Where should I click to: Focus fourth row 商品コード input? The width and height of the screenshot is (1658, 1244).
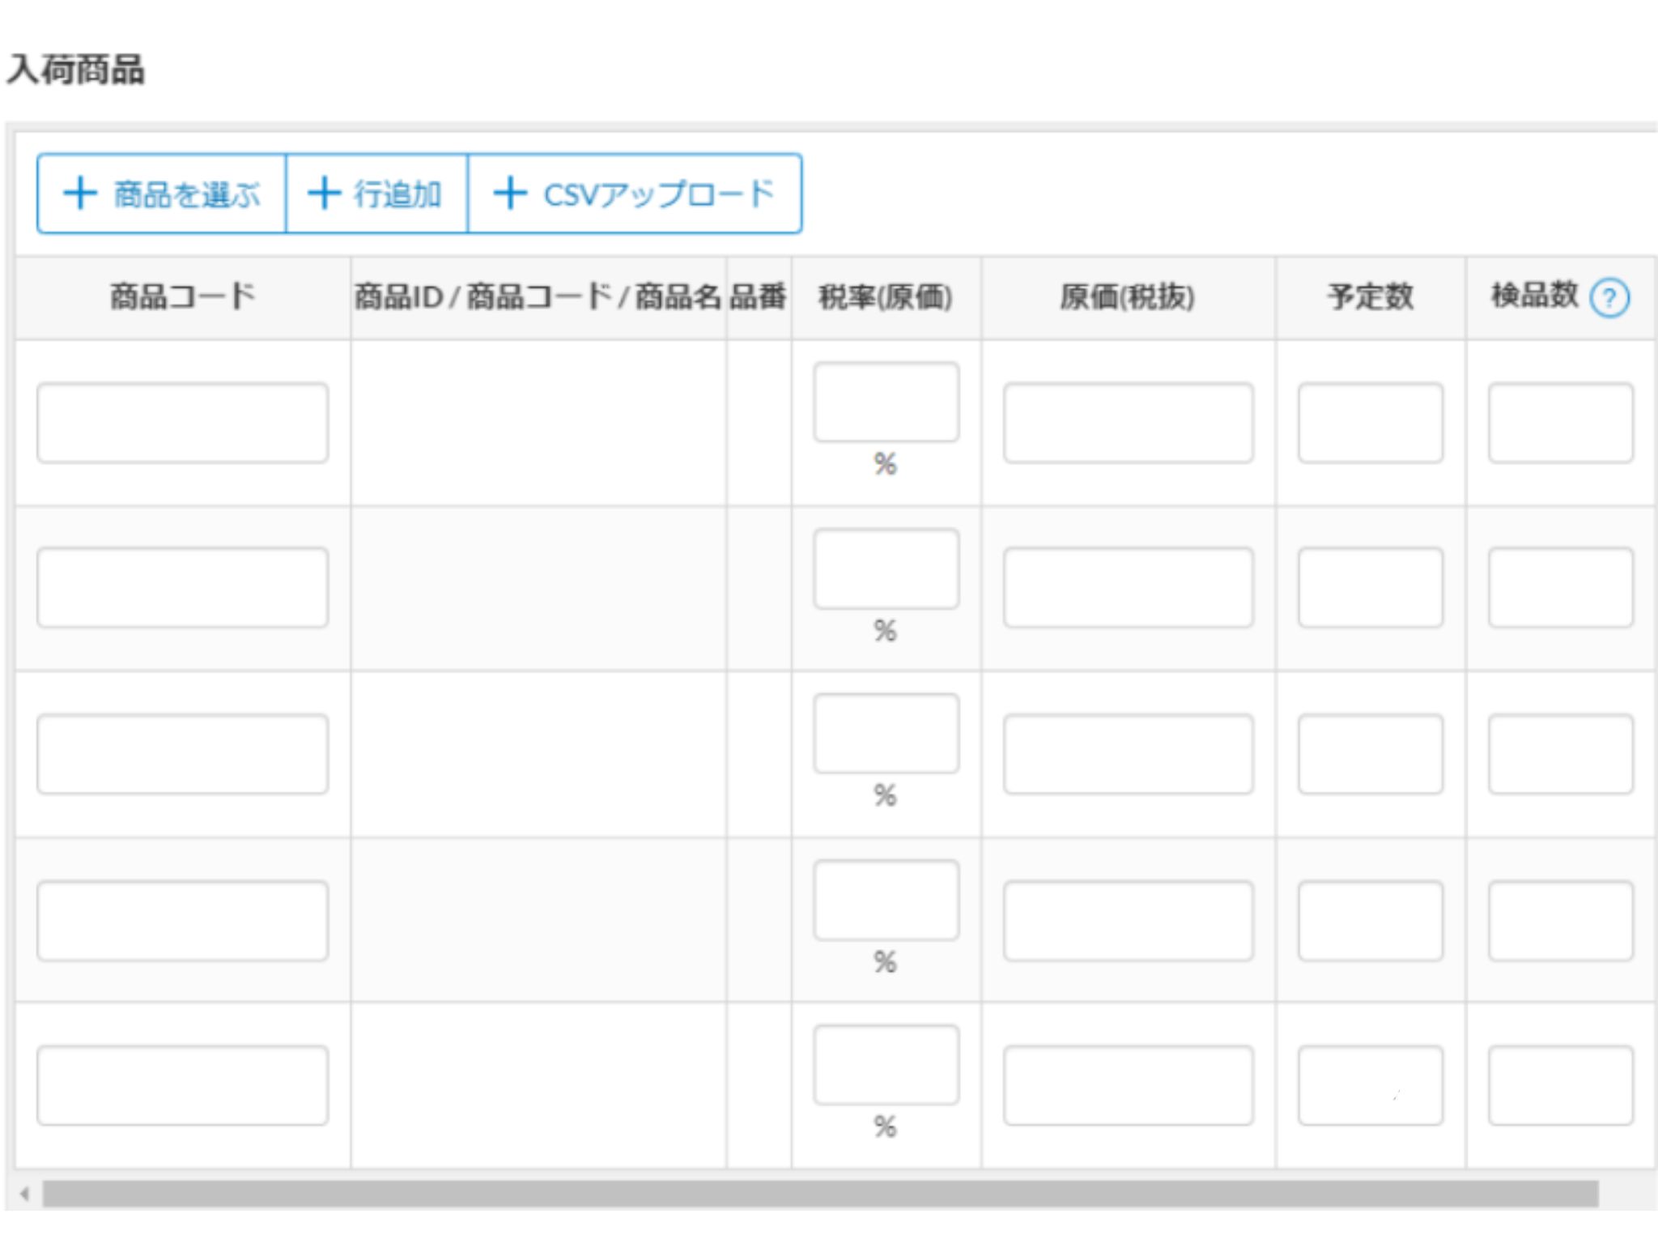tap(183, 921)
